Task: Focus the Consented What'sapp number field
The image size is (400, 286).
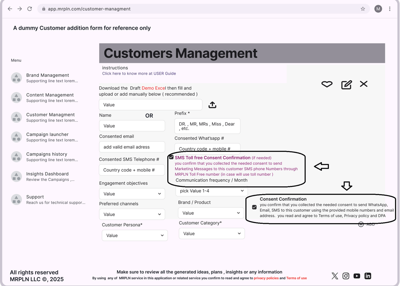Action: click(x=207, y=148)
